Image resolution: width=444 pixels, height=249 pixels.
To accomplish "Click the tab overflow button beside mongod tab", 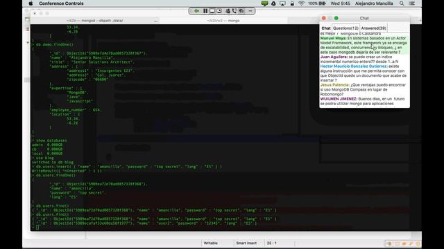I will 155,21.
